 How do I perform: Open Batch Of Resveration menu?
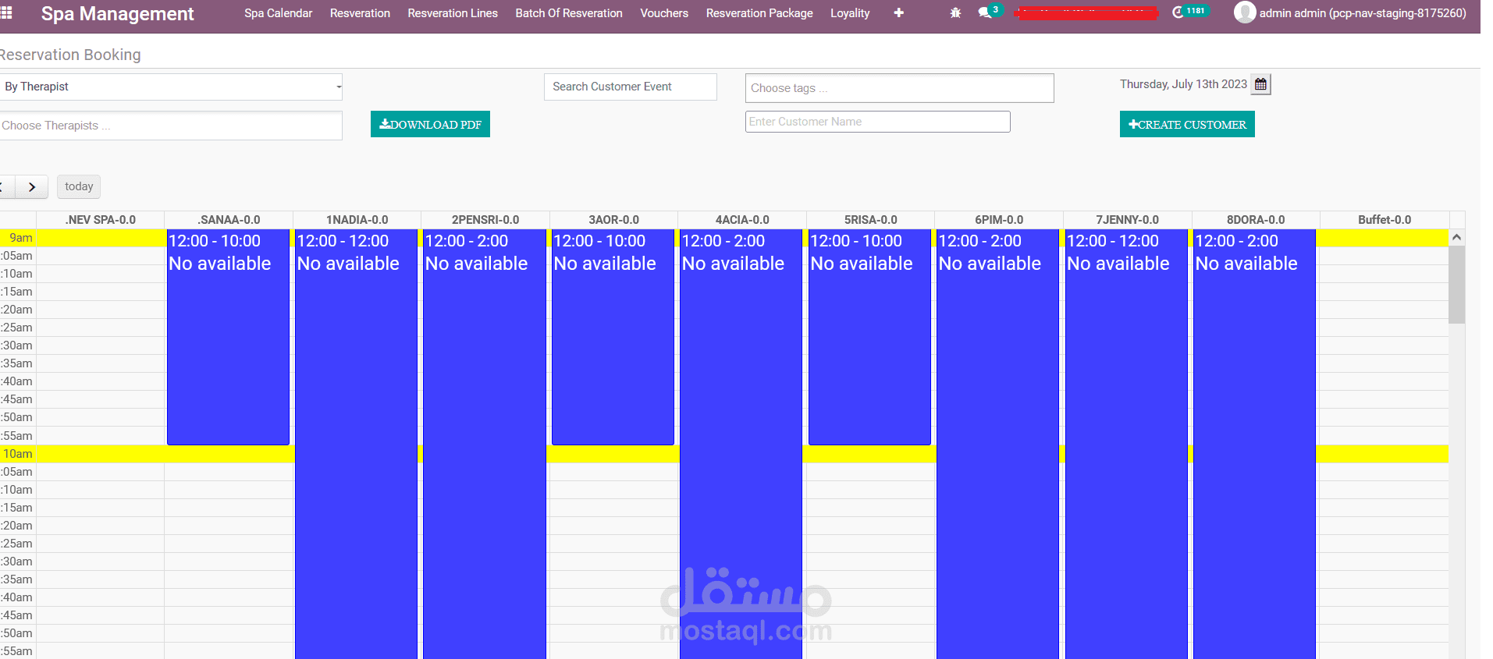[x=569, y=13]
